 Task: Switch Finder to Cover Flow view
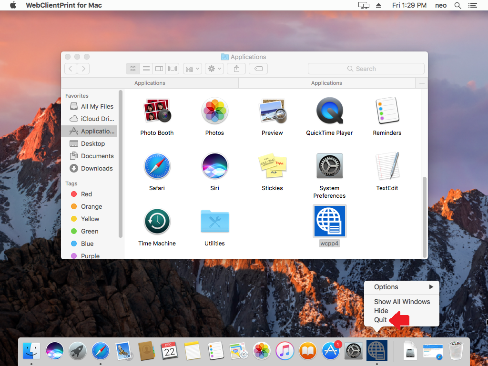click(x=173, y=69)
